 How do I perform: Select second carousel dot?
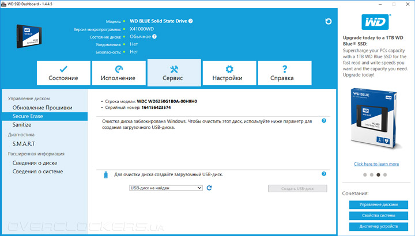372,174
